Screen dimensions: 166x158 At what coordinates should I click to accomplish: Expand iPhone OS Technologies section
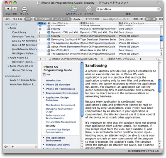tap(44, 89)
